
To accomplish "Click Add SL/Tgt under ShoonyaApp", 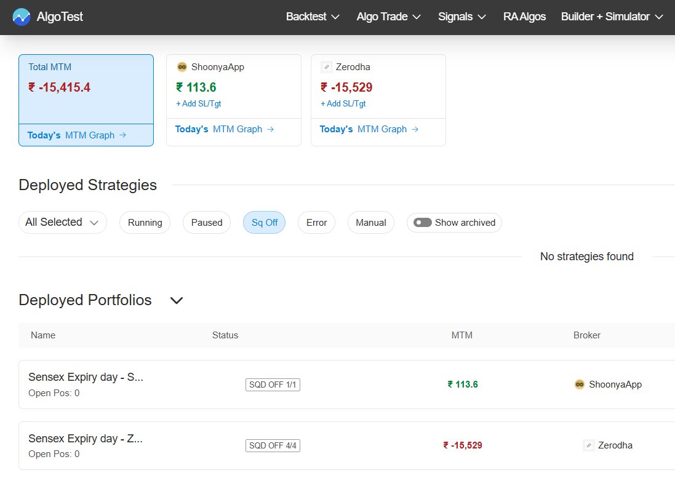I will [x=198, y=103].
